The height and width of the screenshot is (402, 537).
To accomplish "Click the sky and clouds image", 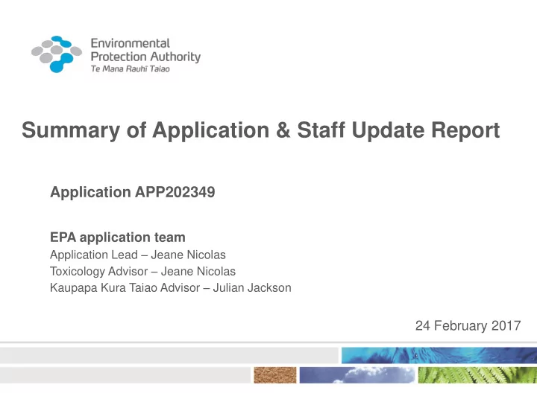I will coord(357,375).
